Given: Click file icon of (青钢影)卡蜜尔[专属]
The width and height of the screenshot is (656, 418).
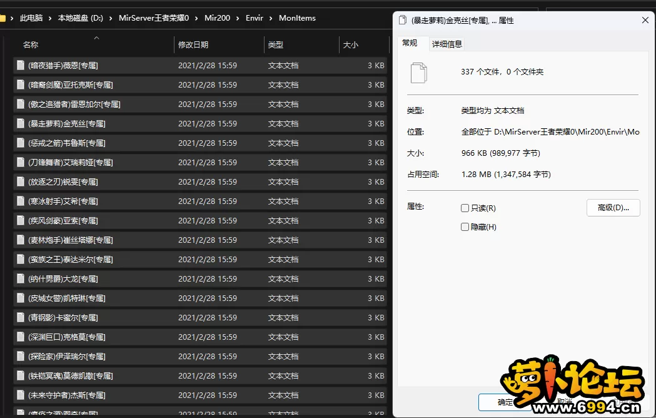Looking at the screenshot, I should coord(20,317).
